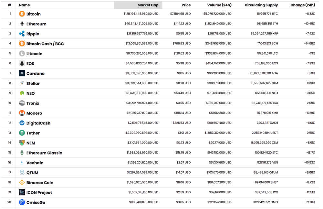The image size is (323, 209).
Task: Click the Stellar rocket icon
Action: [x=22, y=83]
